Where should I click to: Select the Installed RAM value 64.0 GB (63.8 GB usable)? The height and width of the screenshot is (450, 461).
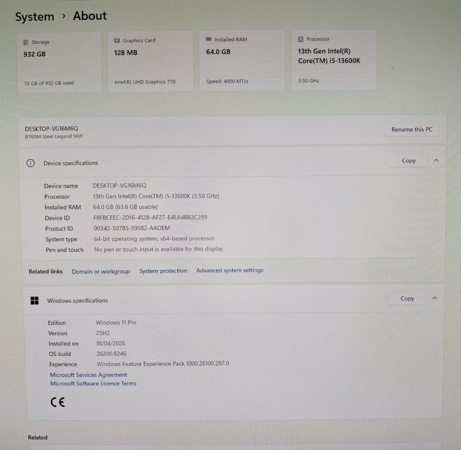125,207
